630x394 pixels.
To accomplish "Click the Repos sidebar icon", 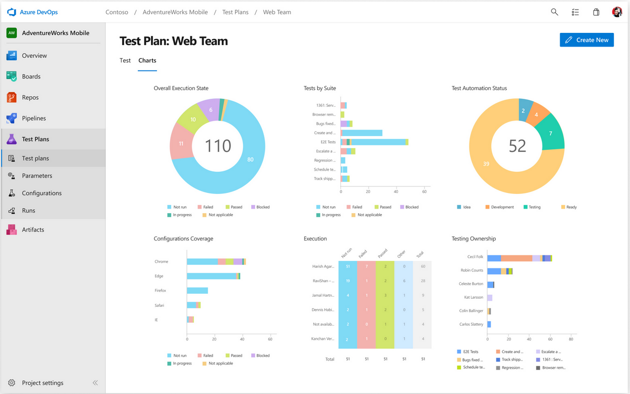I will (11, 97).
